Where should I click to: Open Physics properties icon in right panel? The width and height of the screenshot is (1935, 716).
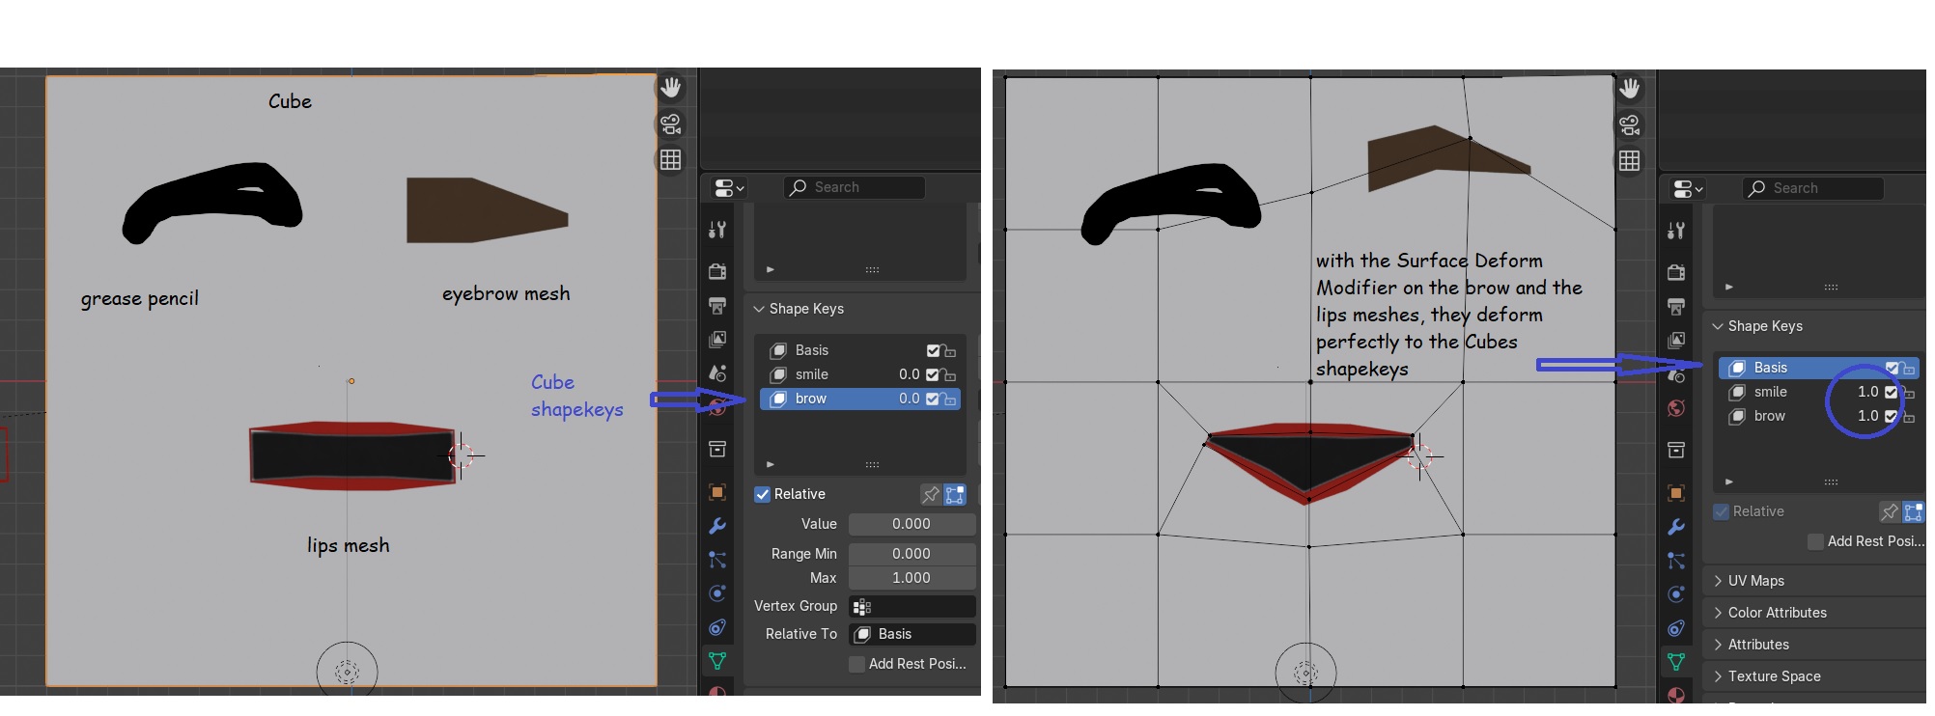(x=1676, y=594)
